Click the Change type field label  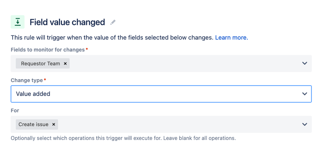click(x=27, y=80)
